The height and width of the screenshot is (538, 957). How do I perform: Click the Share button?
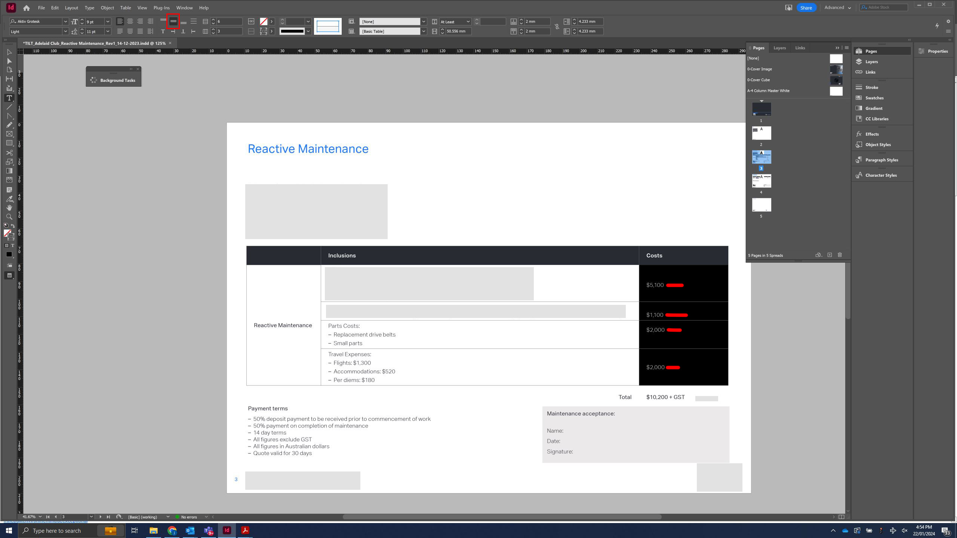(x=806, y=7)
